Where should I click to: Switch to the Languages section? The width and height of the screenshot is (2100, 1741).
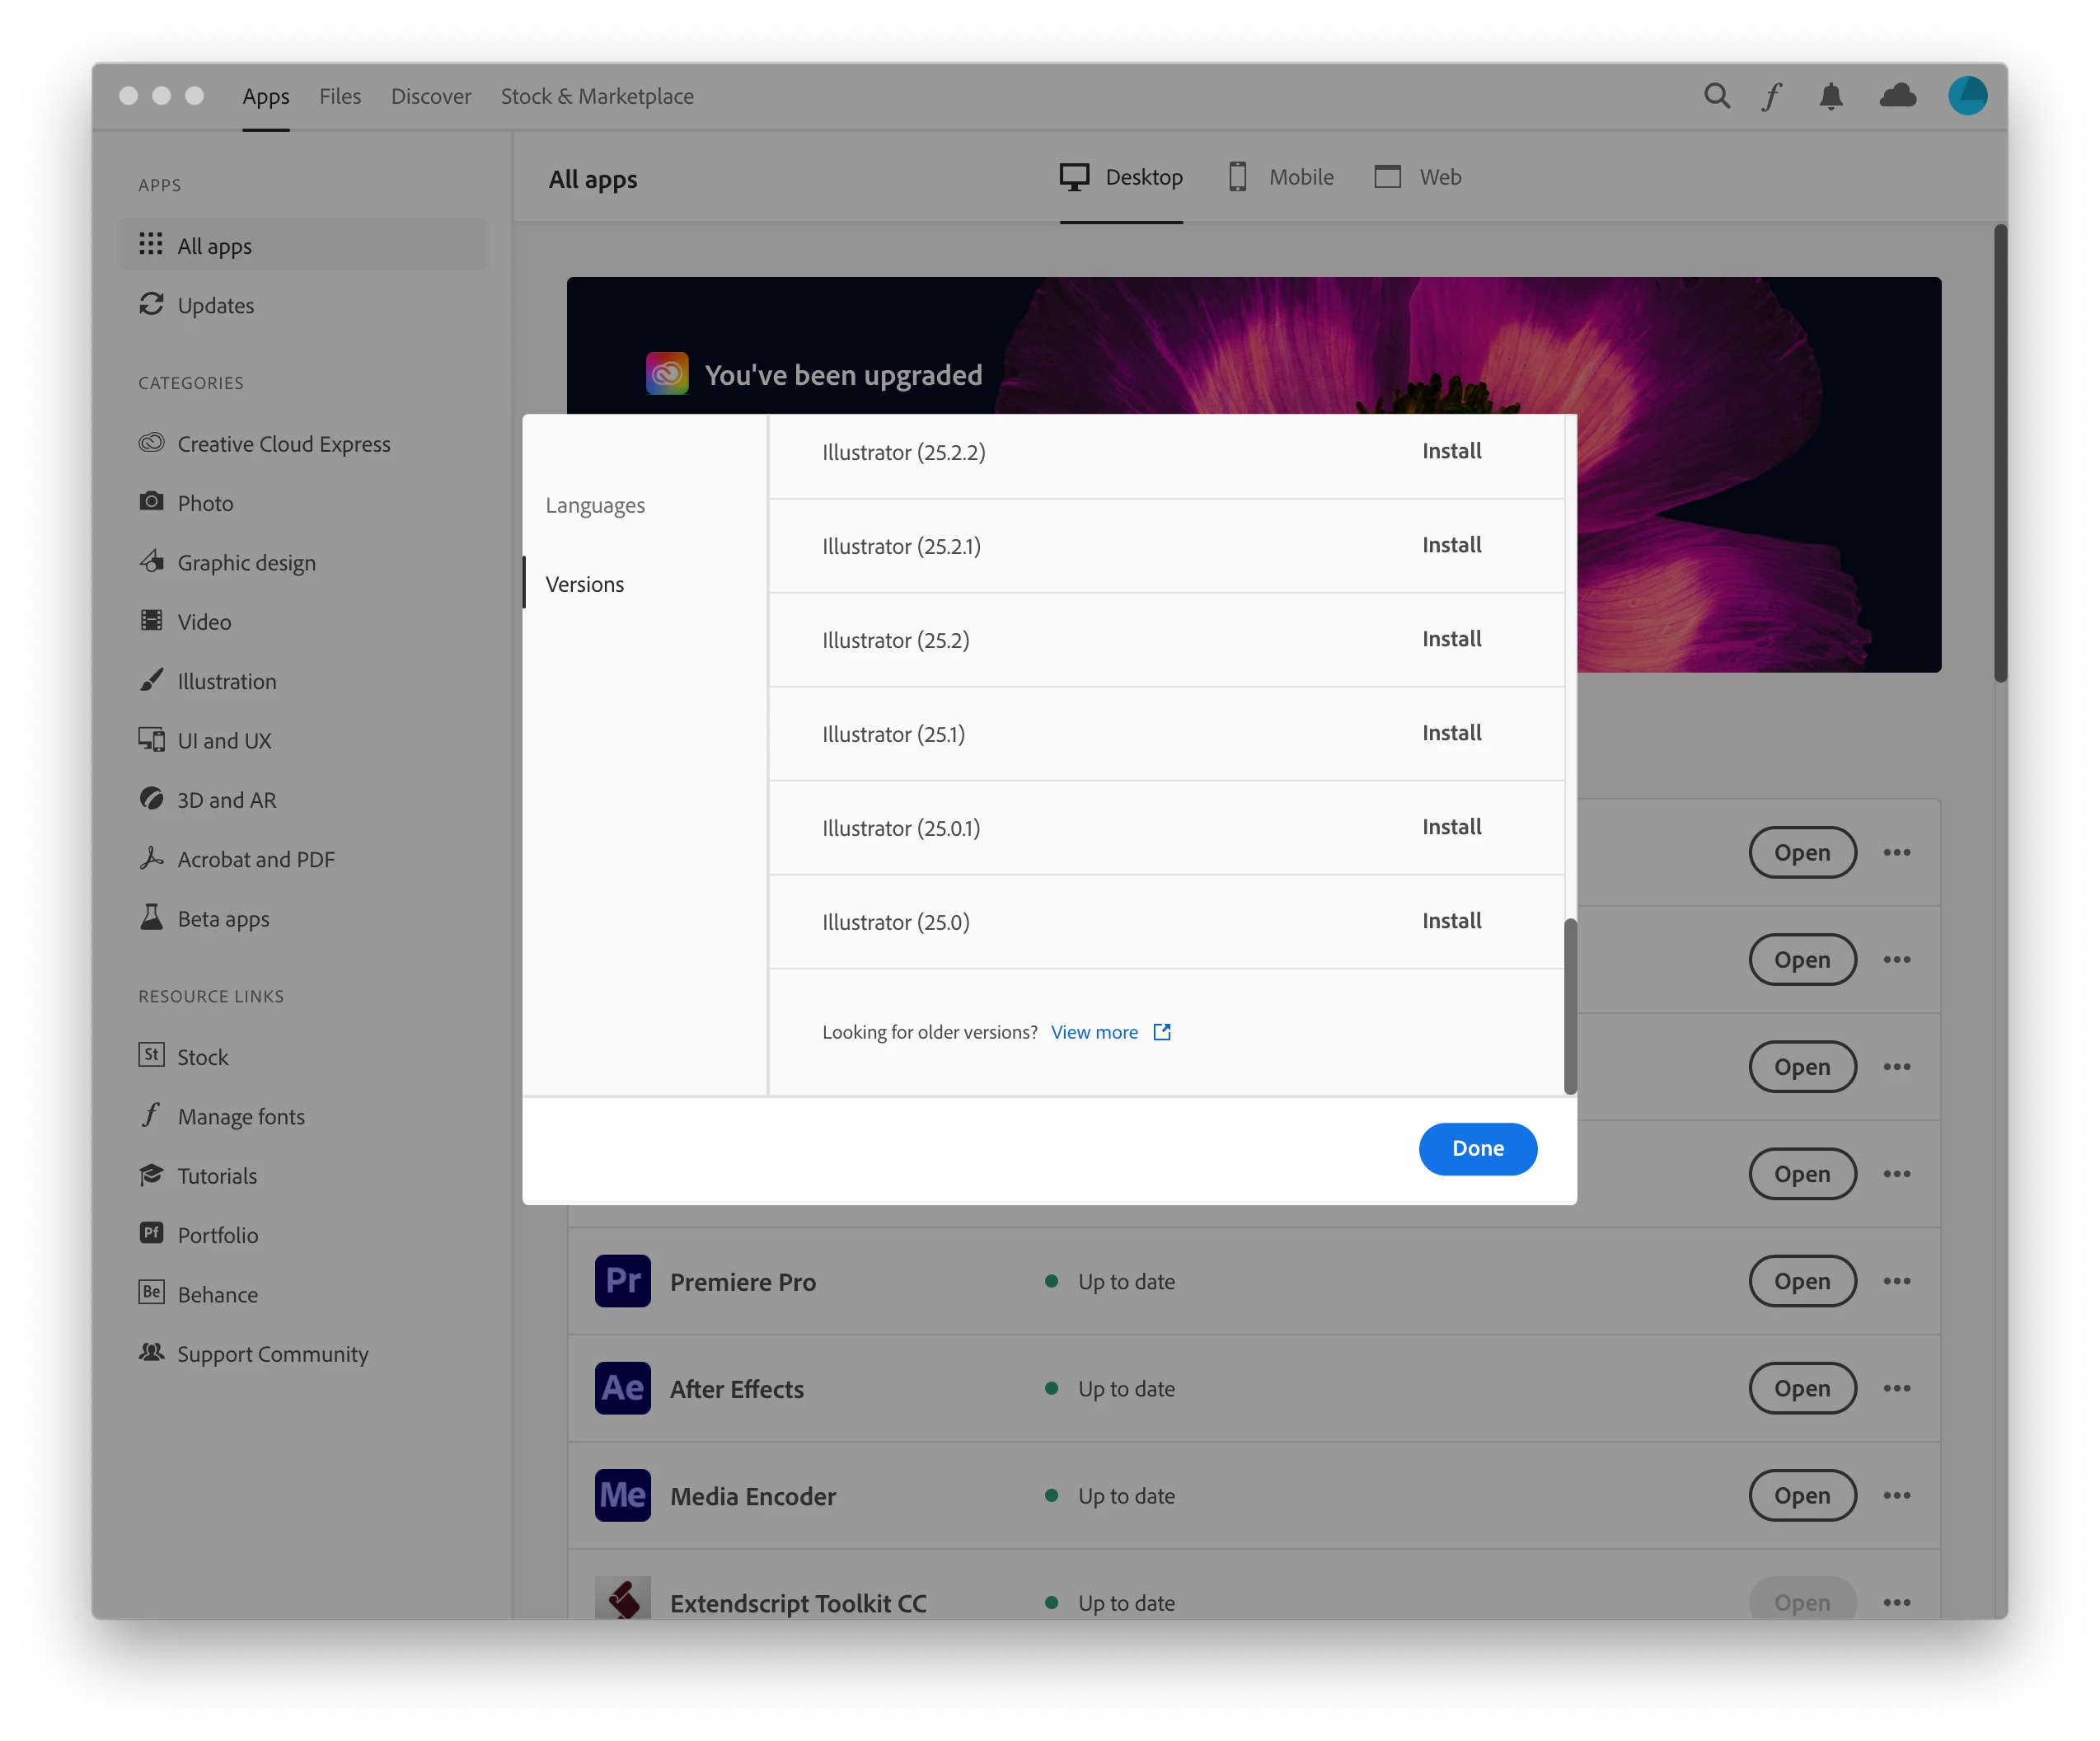click(595, 505)
